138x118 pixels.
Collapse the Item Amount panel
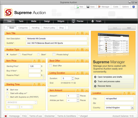click(87, 90)
